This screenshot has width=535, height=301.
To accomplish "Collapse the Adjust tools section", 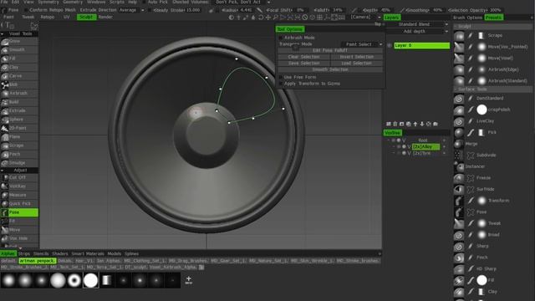I will pyautogui.click(x=2, y=171).
